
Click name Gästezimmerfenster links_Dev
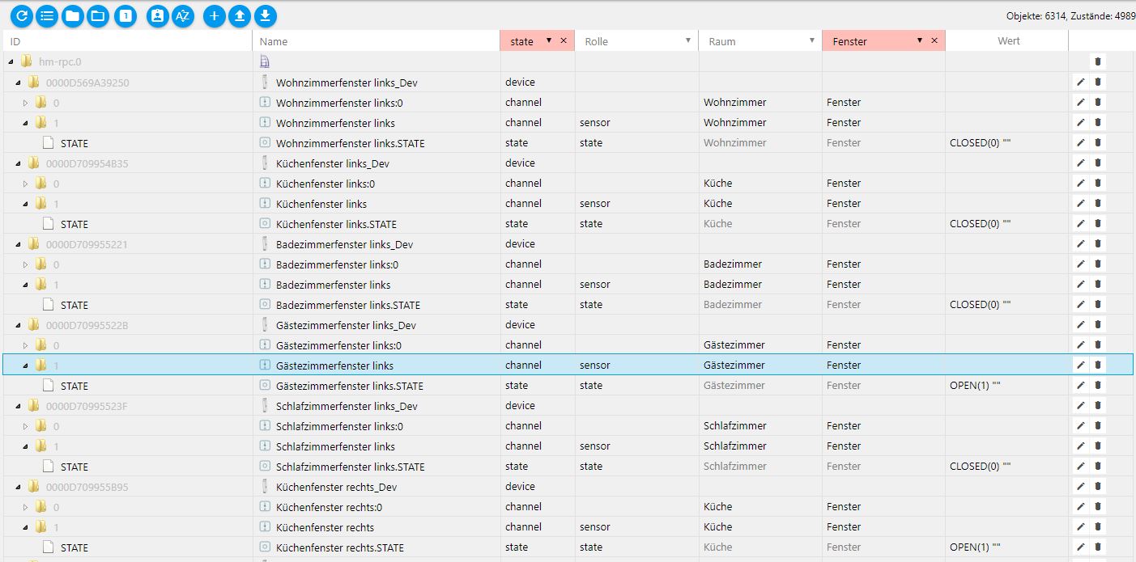[346, 325]
